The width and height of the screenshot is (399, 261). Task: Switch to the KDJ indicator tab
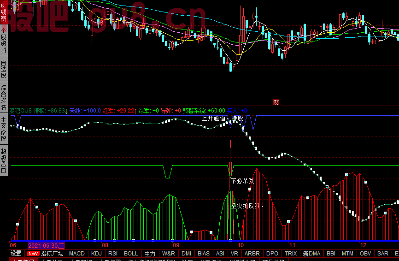[x=96, y=253]
